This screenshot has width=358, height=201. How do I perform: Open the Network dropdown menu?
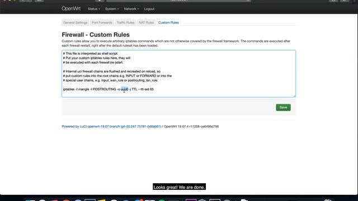(x=131, y=9)
